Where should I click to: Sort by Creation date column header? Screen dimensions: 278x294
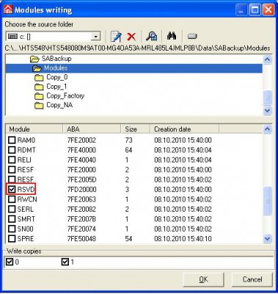(x=184, y=129)
